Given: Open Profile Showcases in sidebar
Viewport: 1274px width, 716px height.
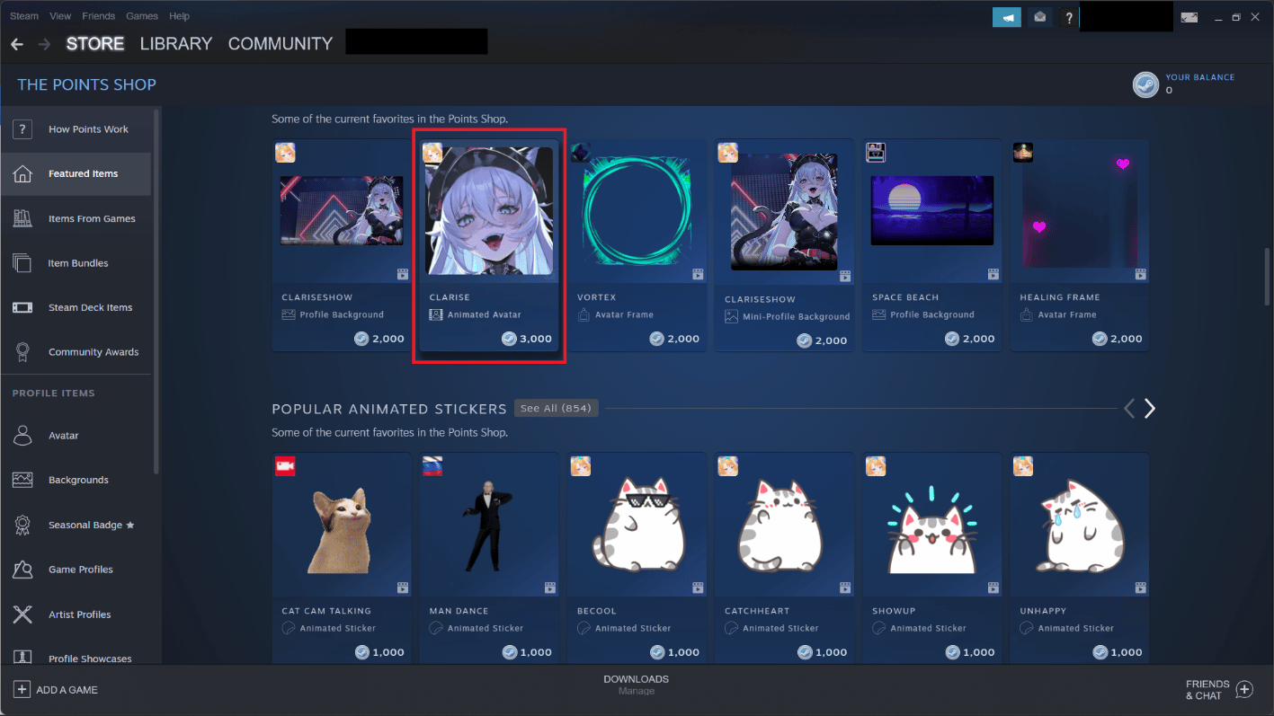Looking at the screenshot, I should [x=76, y=659].
